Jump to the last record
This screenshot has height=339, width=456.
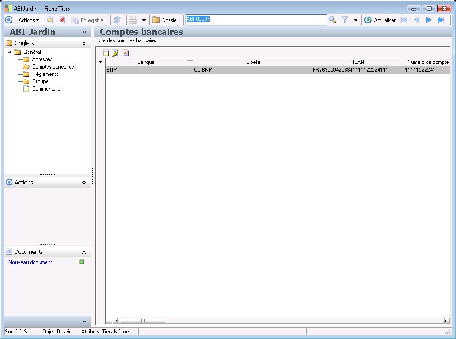(x=441, y=20)
